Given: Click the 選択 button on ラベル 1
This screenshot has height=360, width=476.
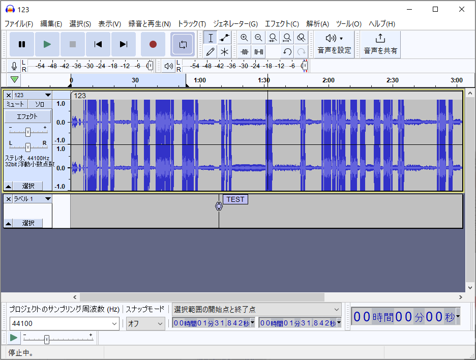Looking at the screenshot, I should (x=28, y=223).
